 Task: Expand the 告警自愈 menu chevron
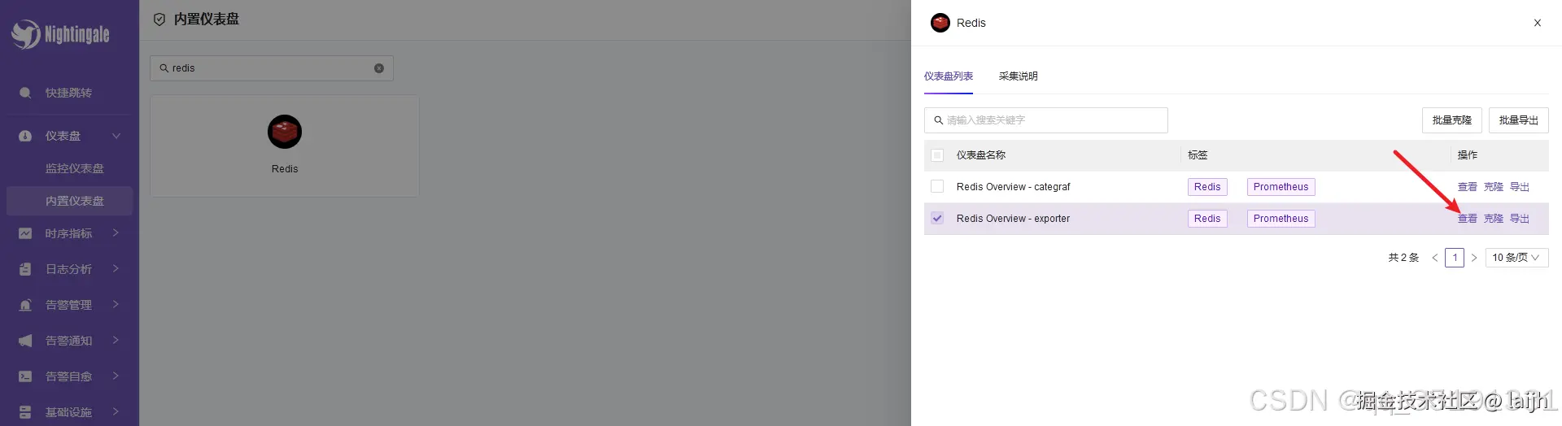[116, 376]
